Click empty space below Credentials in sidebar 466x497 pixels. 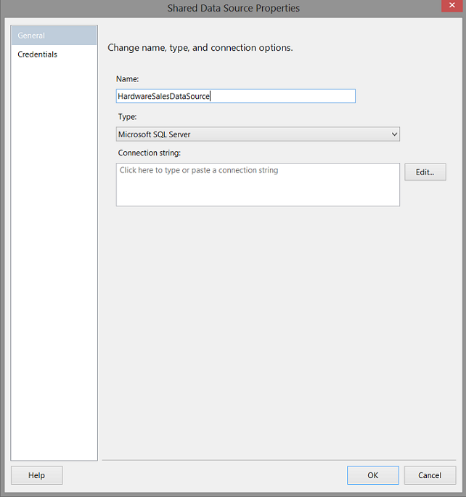click(x=54, y=254)
